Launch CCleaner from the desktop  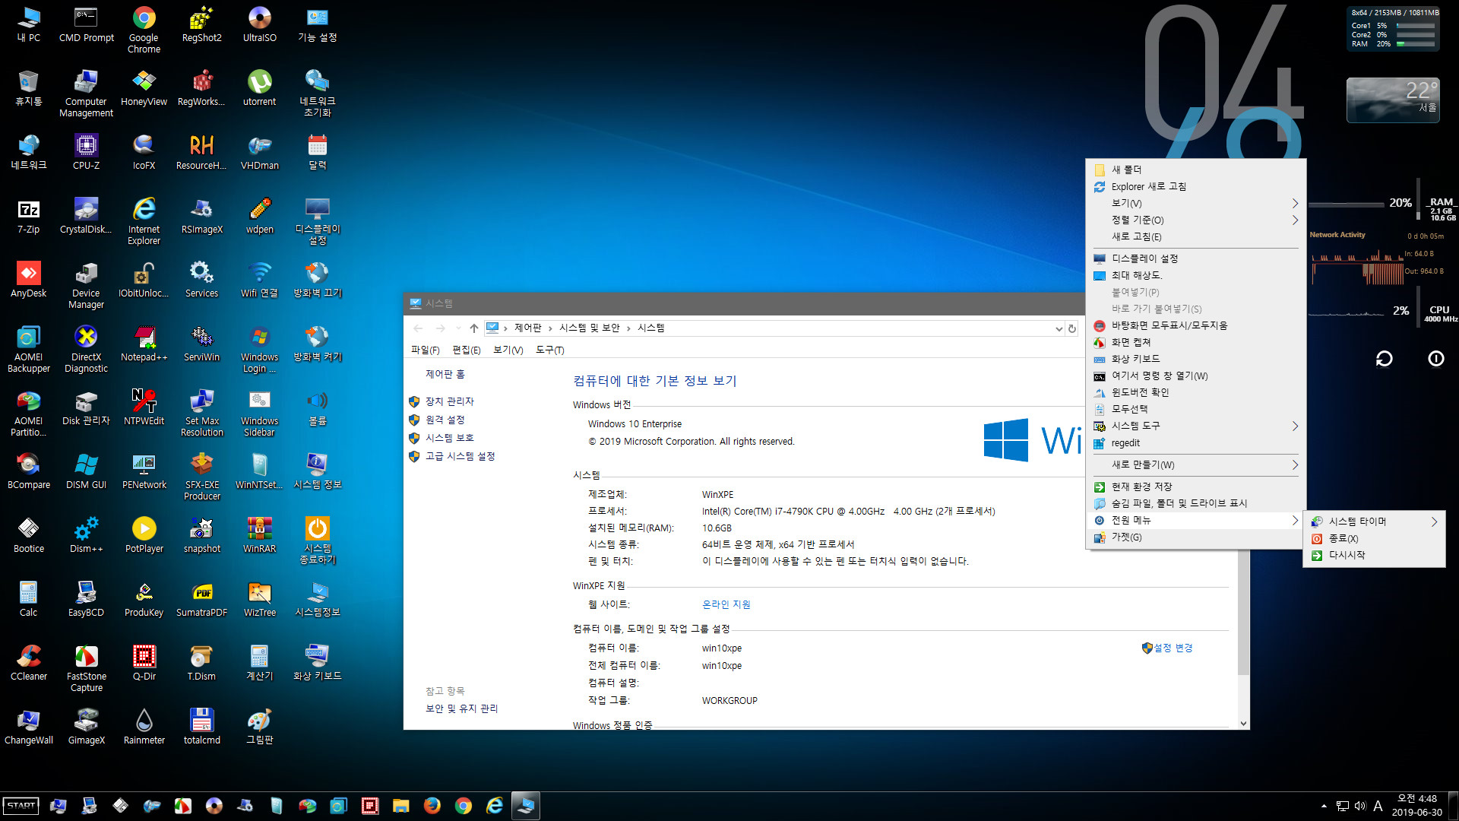[28, 663]
